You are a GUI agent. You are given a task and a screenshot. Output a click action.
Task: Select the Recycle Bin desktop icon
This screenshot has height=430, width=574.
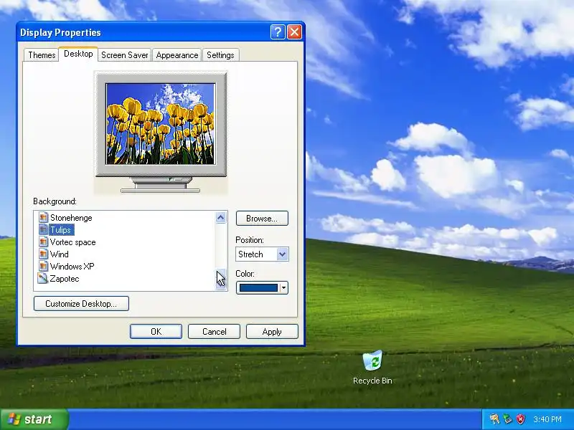tap(372, 367)
